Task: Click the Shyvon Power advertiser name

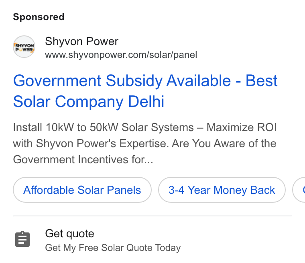Action: tap(82, 41)
